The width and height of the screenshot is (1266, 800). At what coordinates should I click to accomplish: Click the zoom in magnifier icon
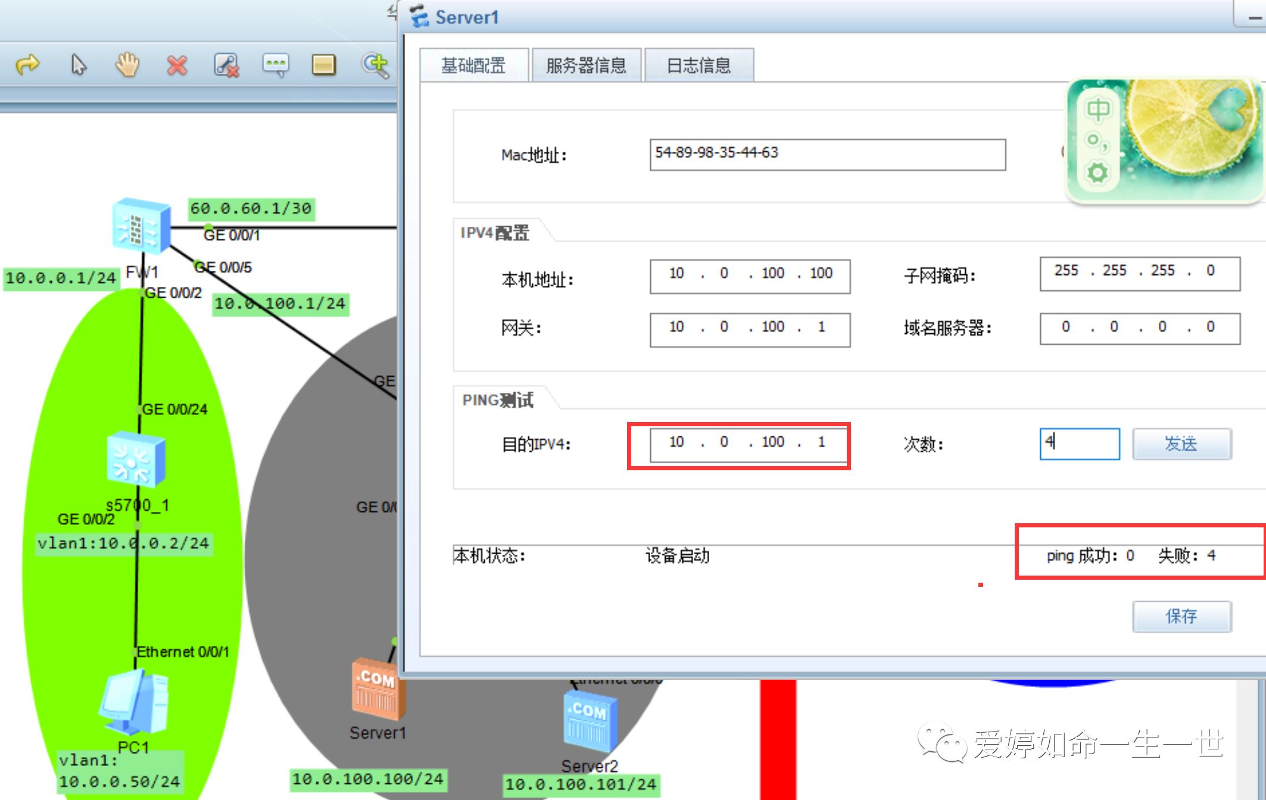(x=375, y=64)
